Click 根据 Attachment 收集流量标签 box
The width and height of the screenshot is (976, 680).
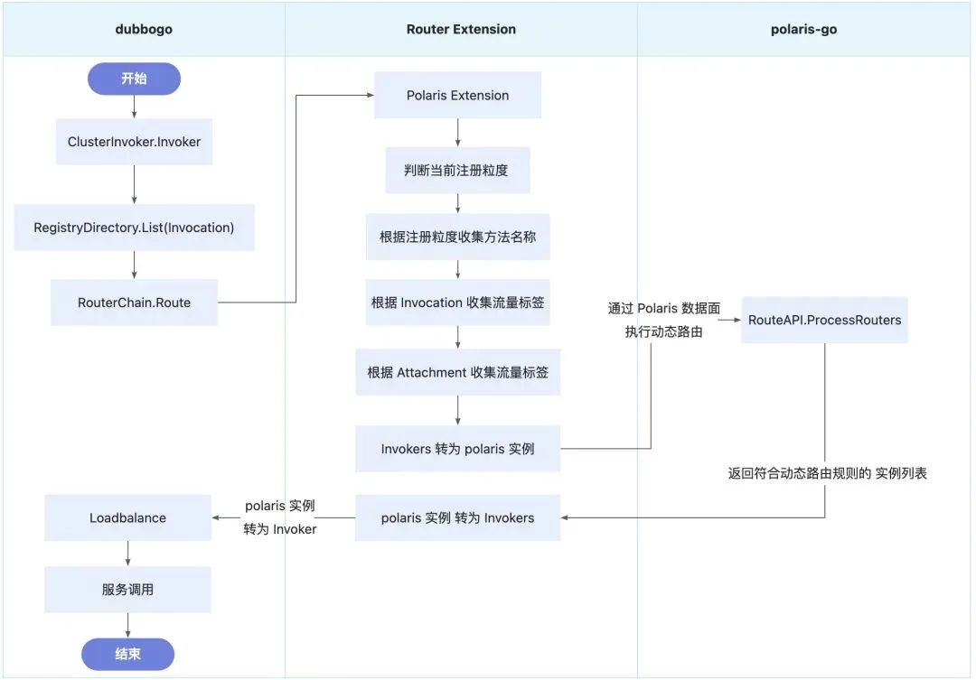[x=457, y=372]
